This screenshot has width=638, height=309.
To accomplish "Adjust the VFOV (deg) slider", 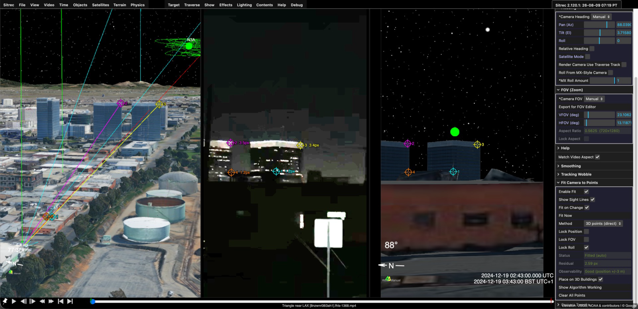I will pos(599,115).
